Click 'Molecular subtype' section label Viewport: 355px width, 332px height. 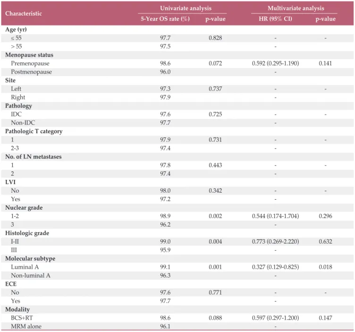[30, 259]
